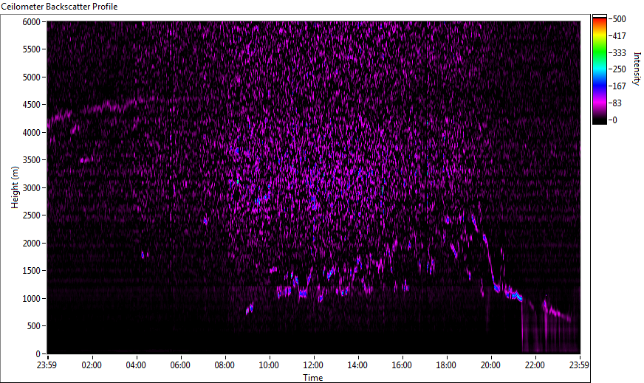
Task: Select the Height (m) axis label
Action: click(14, 187)
